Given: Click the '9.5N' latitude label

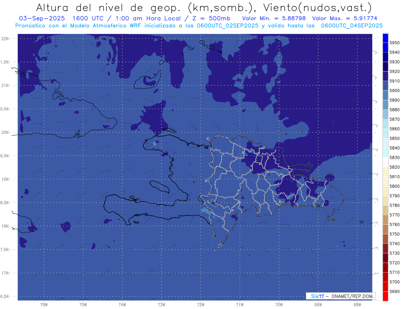Looking at the screenshot, I should pyautogui.click(x=5, y=156).
